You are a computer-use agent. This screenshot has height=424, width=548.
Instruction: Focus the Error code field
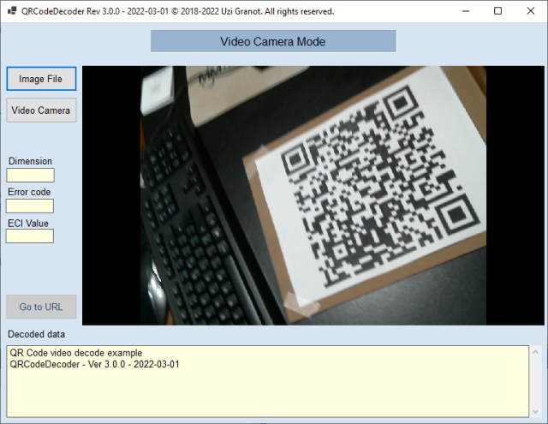[x=30, y=206]
